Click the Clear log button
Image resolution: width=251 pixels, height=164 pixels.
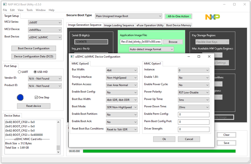click(226, 135)
